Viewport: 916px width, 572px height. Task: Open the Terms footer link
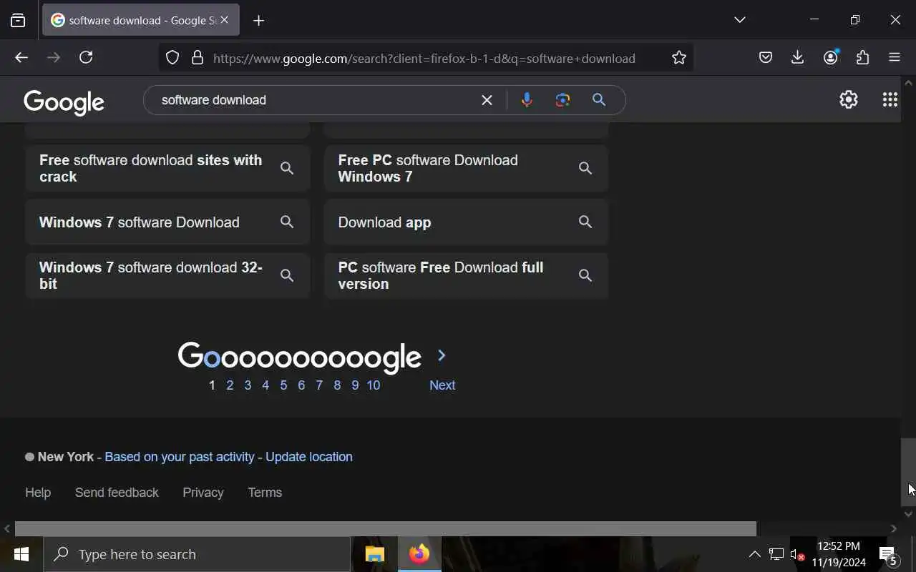(x=265, y=493)
